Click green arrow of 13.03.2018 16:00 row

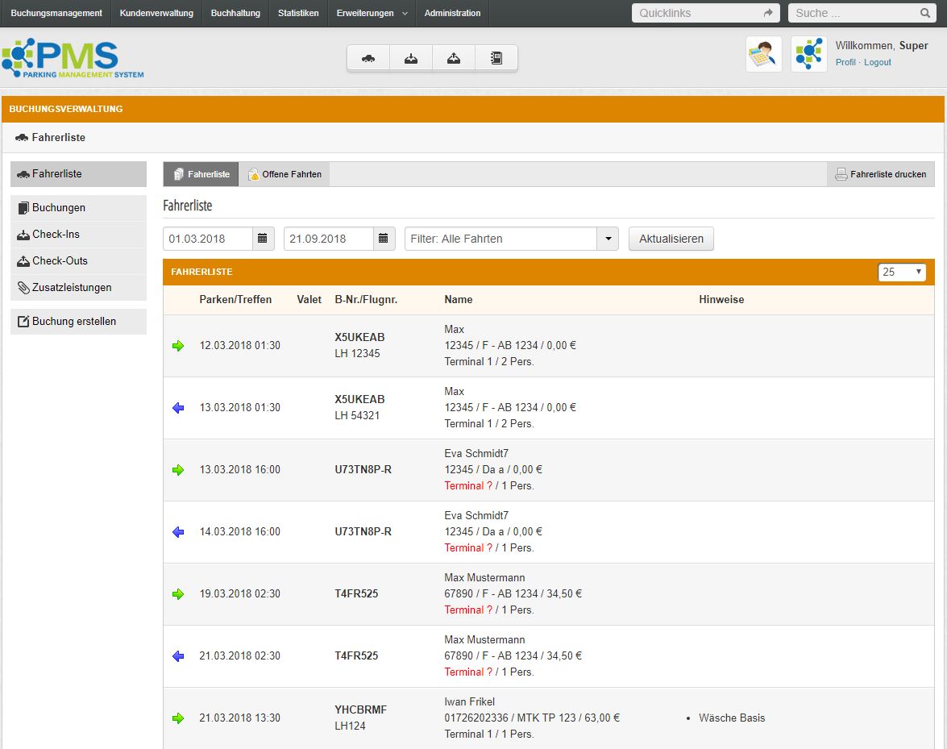click(x=178, y=470)
